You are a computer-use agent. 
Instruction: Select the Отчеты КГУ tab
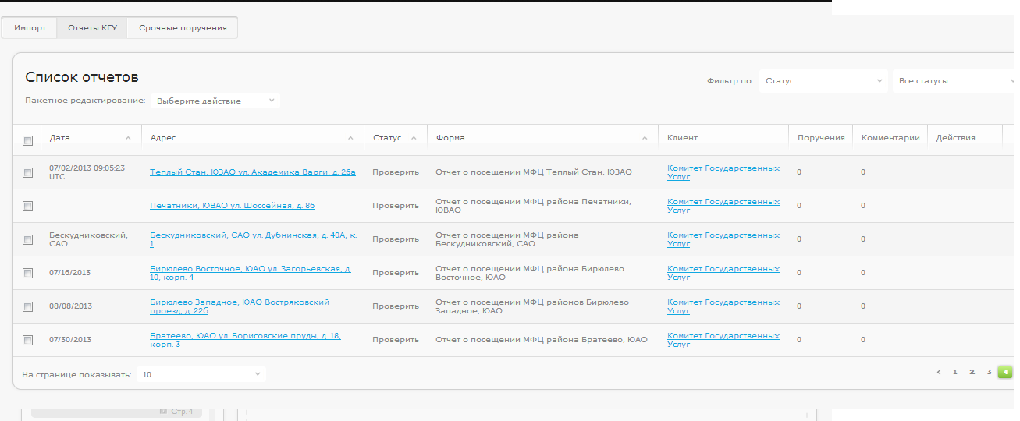point(92,28)
